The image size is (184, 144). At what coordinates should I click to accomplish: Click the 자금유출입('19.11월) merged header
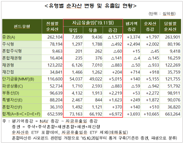(93, 23)
